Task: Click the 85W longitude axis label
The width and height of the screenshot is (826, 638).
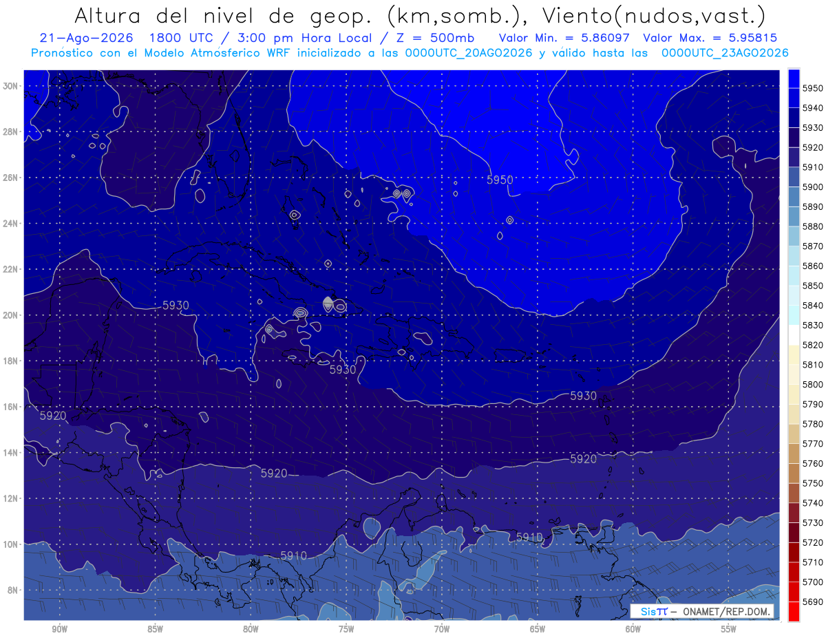Action: coord(155,629)
